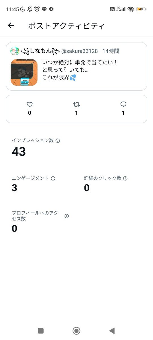Tap the Android home circle button
Viewport: 153px width, 340px height.
click(76, 330)
